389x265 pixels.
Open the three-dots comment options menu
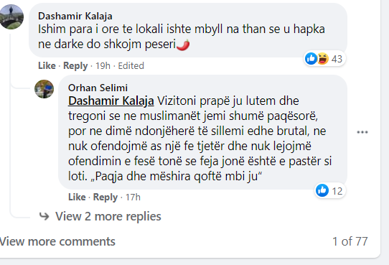pyautogui.click(x=362, y=132)
